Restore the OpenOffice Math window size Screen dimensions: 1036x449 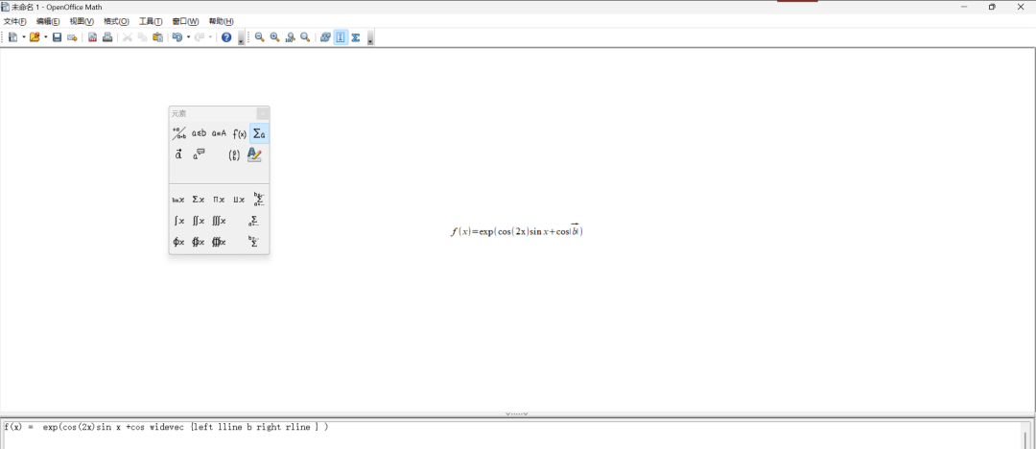coord(992,7)
